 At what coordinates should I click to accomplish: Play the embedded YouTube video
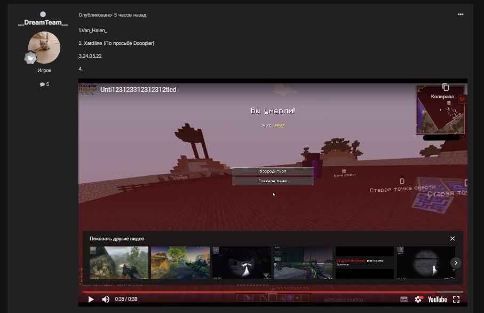(91, 300)
